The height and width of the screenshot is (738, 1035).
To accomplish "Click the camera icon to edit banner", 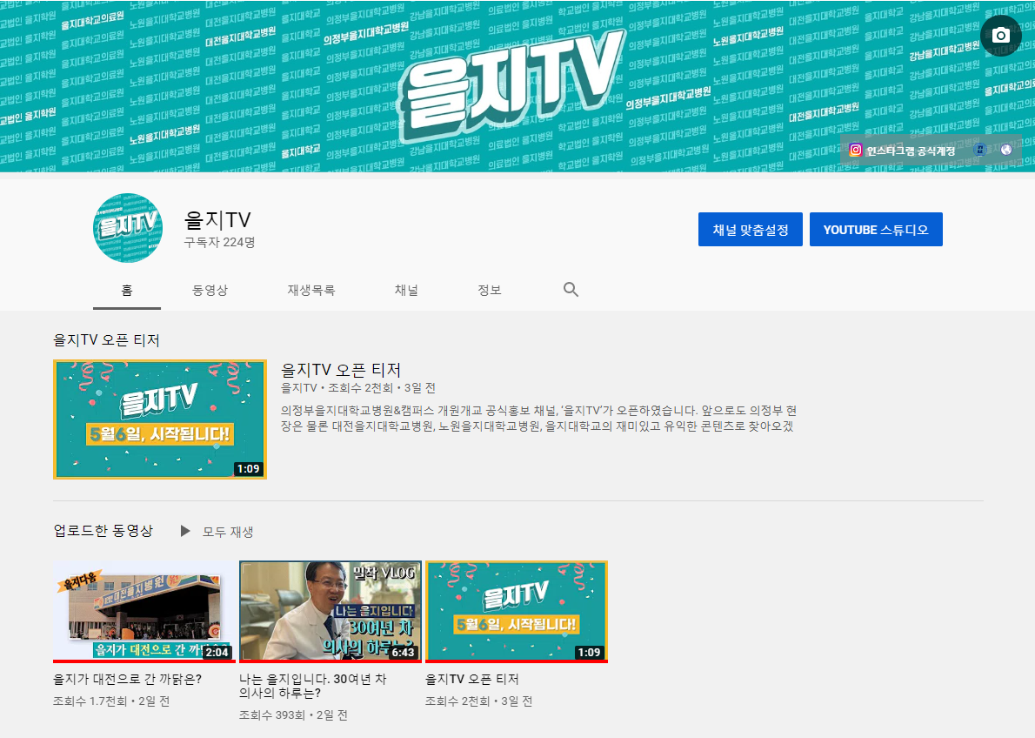I will (1001, 35).
